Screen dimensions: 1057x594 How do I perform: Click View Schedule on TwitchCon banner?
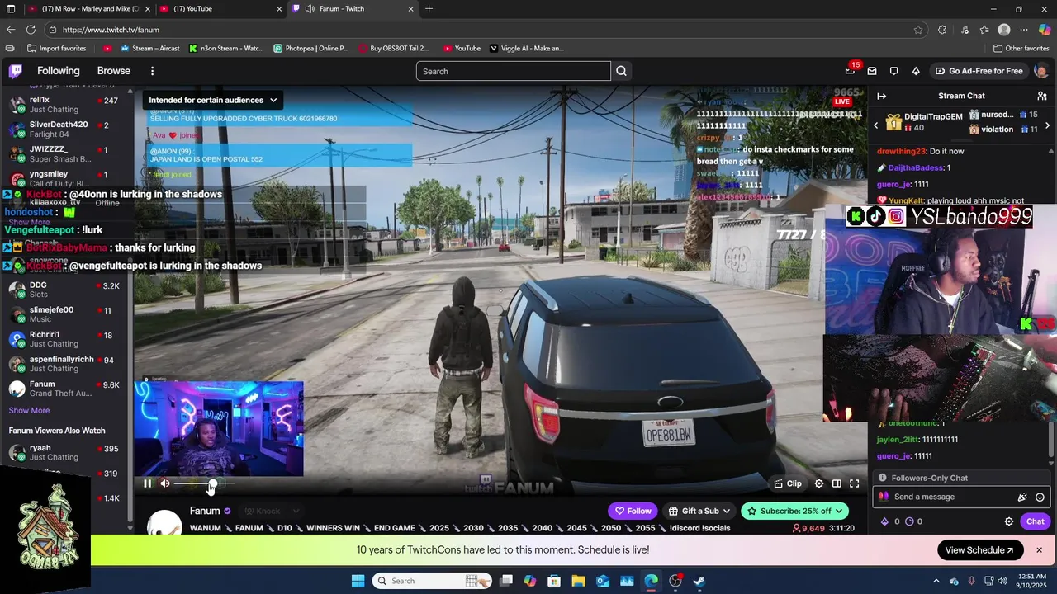click(x=979, y=550)
